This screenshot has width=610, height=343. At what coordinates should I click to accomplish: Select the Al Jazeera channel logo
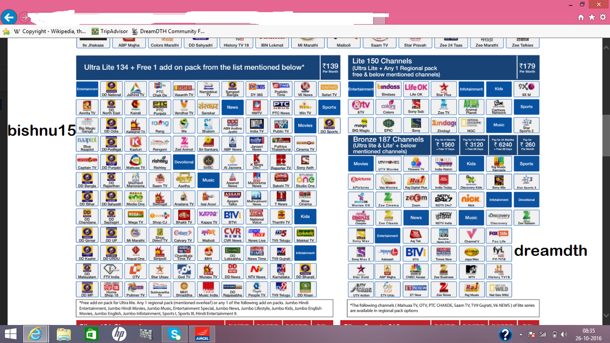click(x=233, y=162)
